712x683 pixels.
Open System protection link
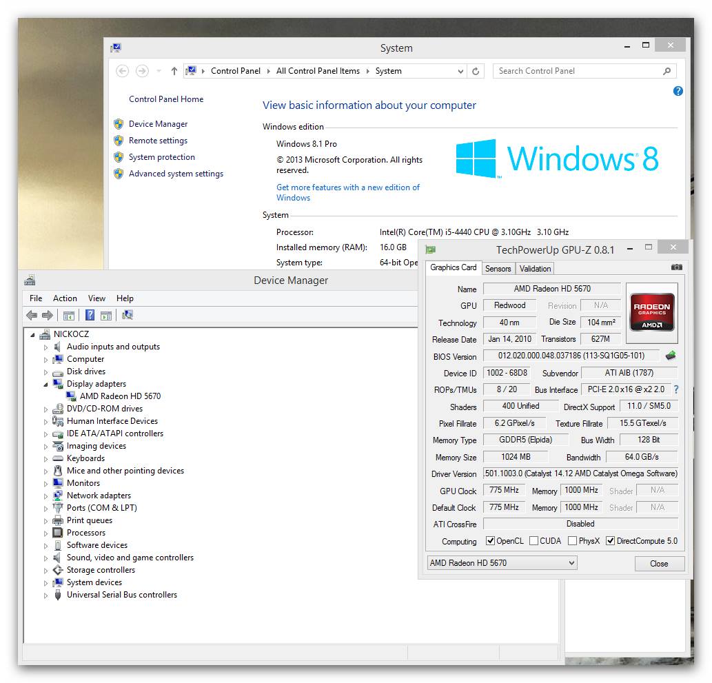[x=162, y=157]
